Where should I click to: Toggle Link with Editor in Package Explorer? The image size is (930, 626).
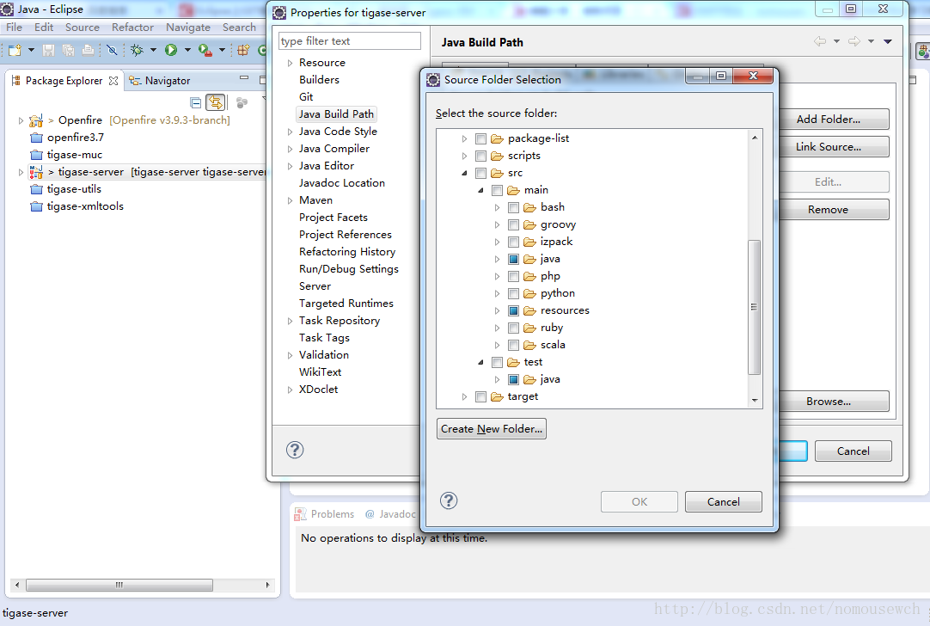[216, 102]
